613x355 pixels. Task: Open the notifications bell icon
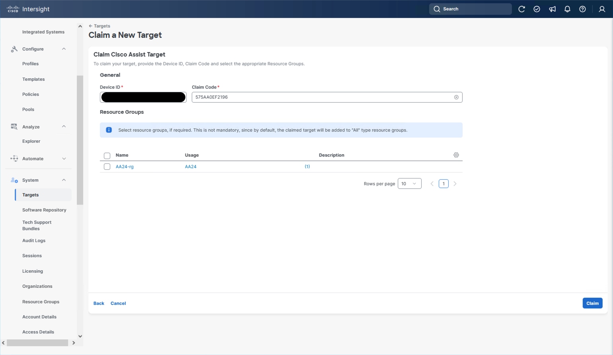tap(568, 9)
